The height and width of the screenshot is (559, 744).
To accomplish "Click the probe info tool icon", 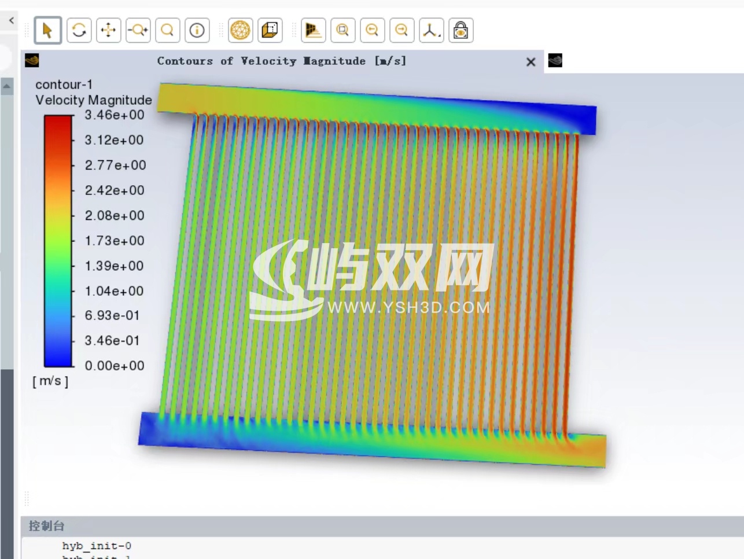I will [197, 30].
